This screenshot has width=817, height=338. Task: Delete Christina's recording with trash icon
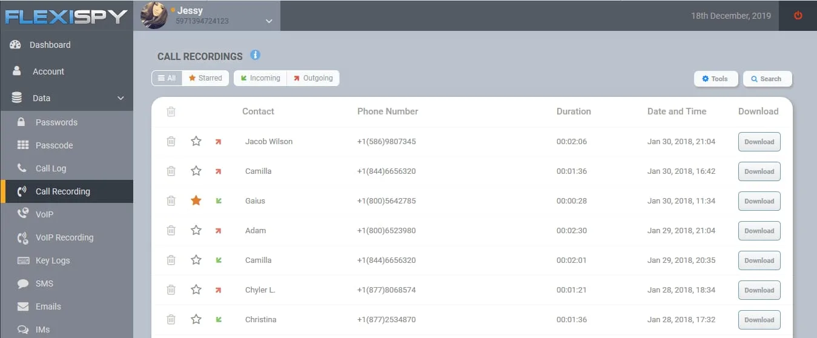(x=171, y=319)
